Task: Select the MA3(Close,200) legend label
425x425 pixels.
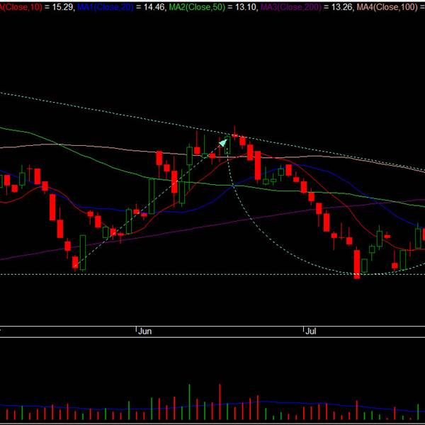Action: point(291,7)
